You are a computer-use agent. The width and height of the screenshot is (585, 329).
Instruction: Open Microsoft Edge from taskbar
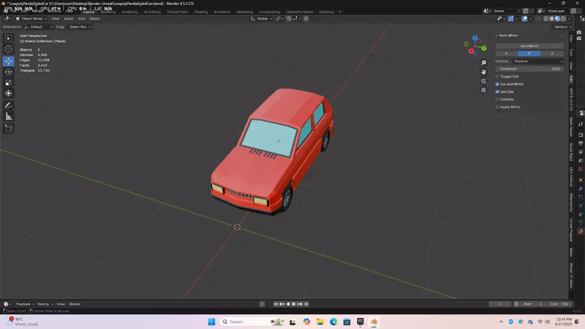point(333,322)
